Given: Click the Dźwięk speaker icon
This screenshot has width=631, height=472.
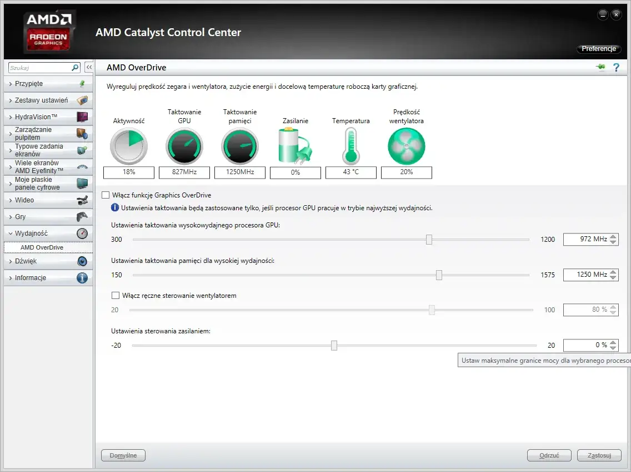Looking at the screenshot, I should (x=82, y=261).
